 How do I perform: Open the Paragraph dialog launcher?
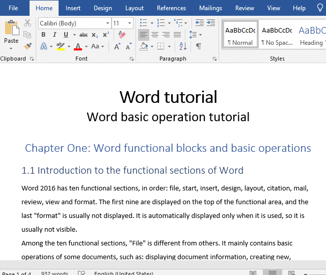[214, 59]
